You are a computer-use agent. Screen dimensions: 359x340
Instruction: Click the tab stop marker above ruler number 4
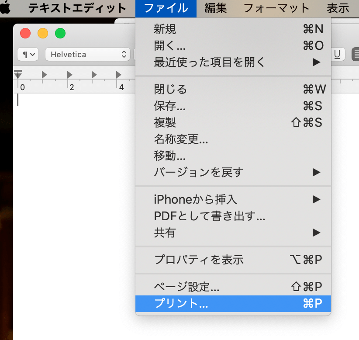coord(118,75)
